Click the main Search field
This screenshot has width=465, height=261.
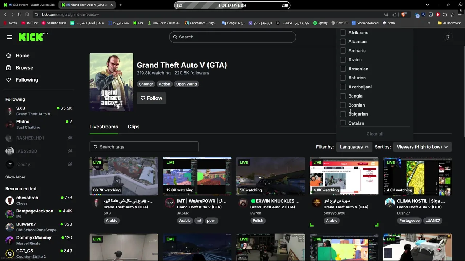pos(232,37)
